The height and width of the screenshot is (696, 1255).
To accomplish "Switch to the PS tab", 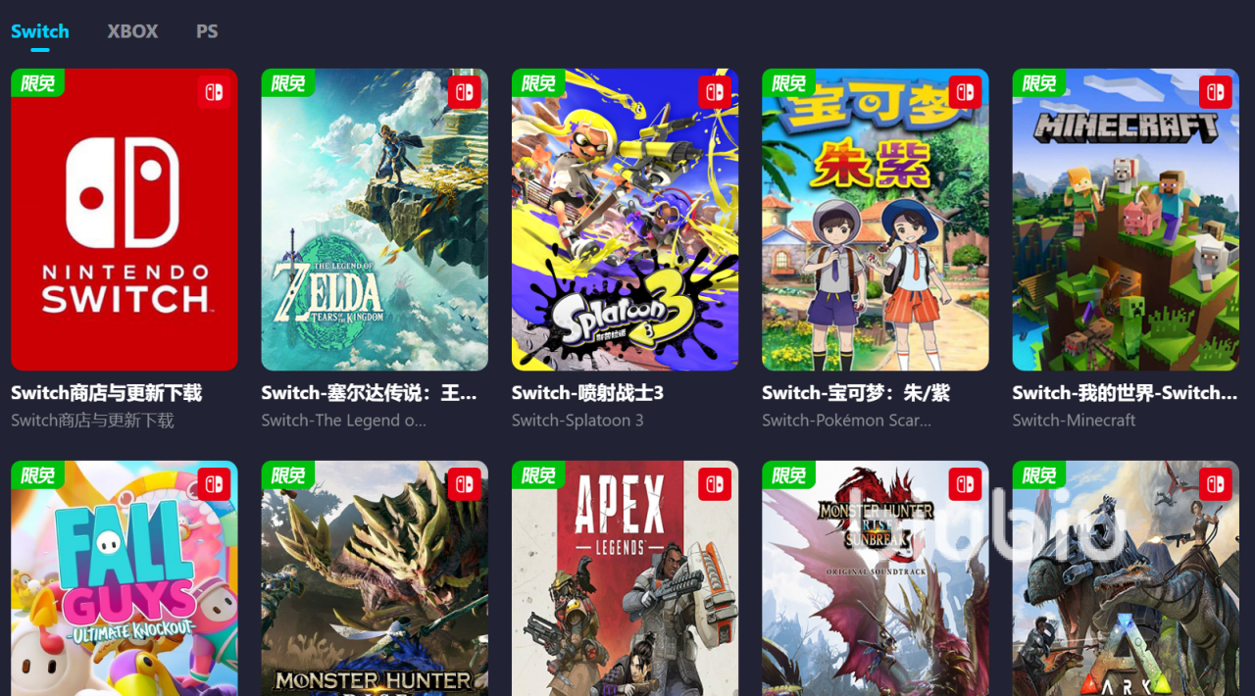I will pyautogui.click(x=207, y=31).
